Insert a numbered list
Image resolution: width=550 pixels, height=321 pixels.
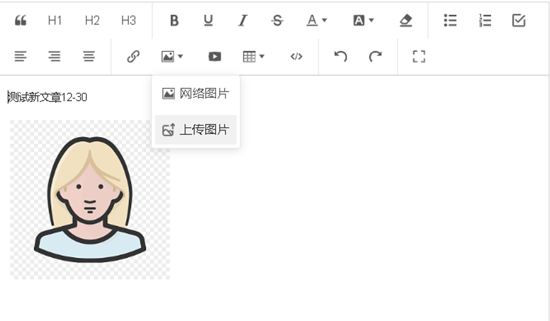click(x=485, y=21)
